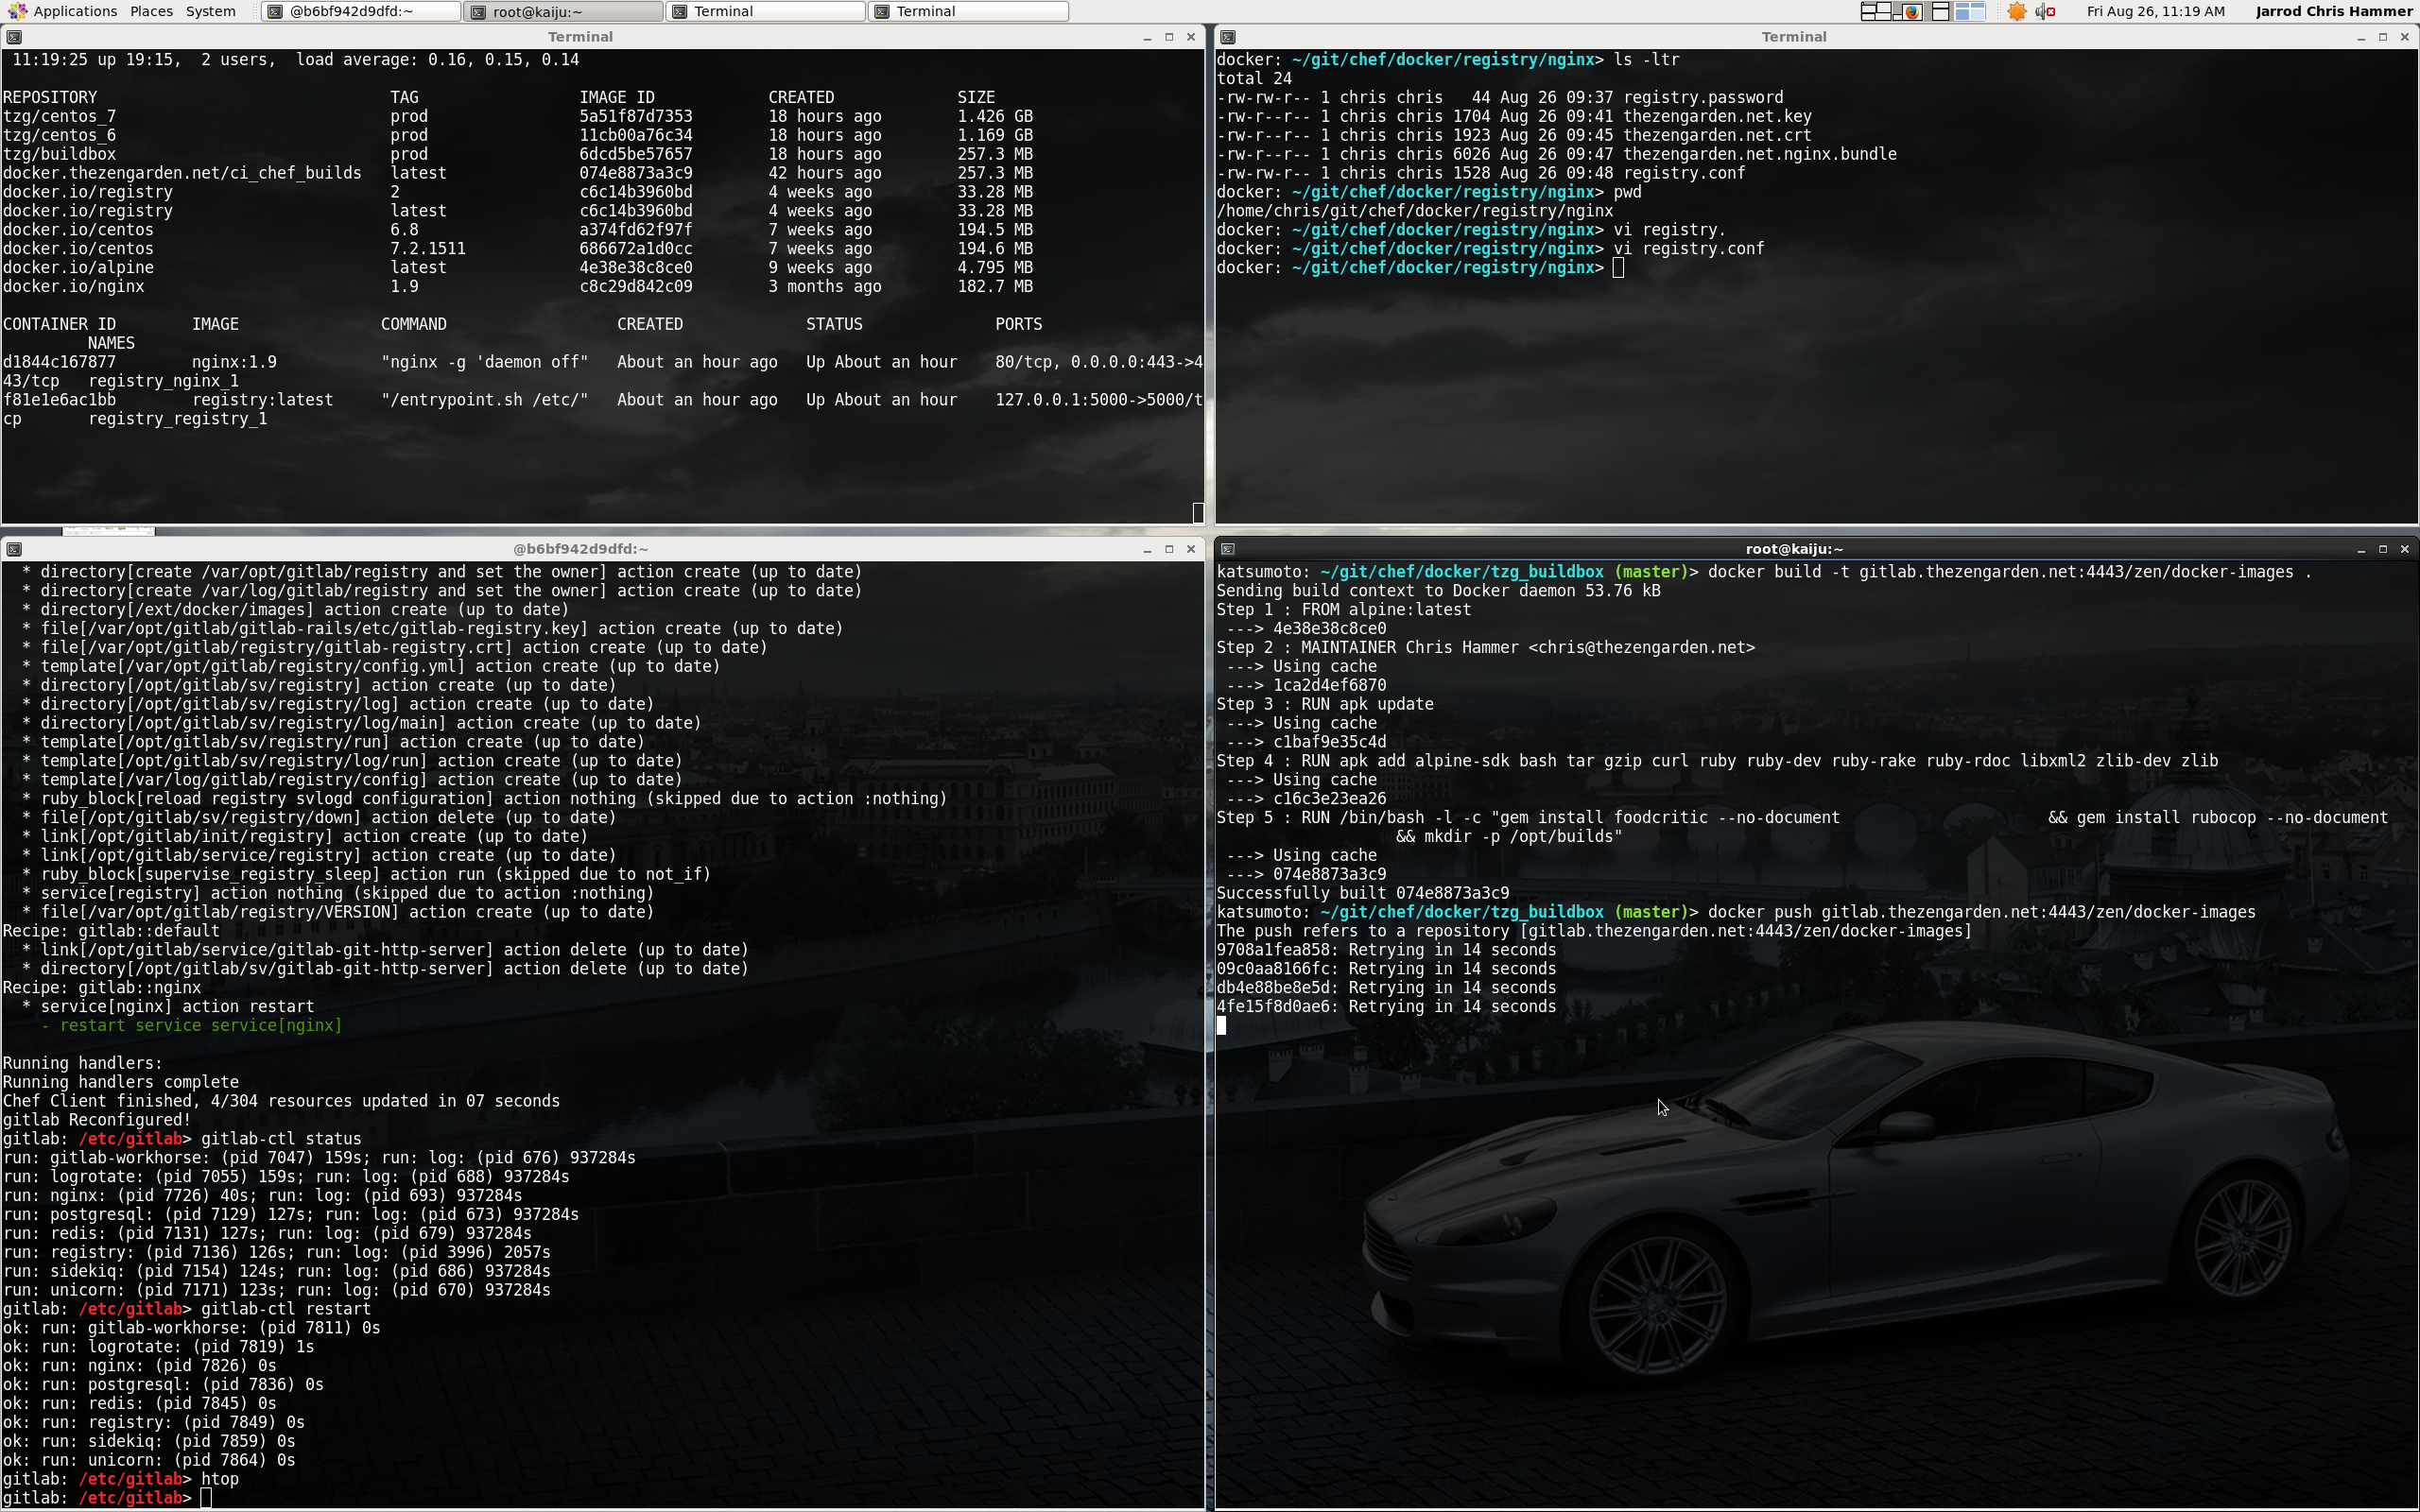The width and height of the screenshot is (2420, 1512).
Task: Click the Applications foot logo icon
Action: pyautogui.click(x=16, y=11)
